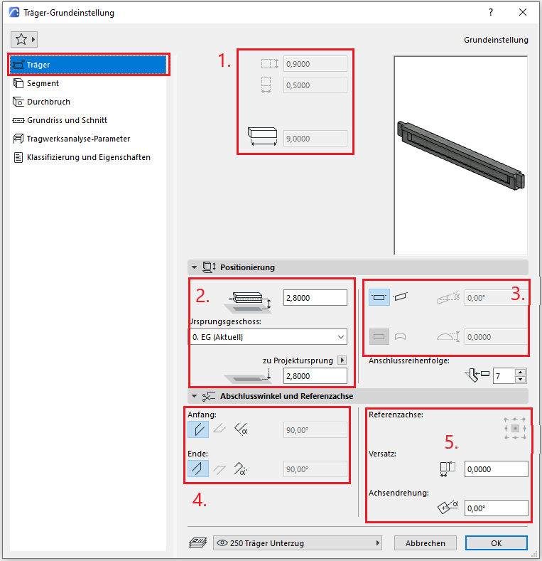
Task: Confirm settings with the OK button
Action: pos(496,543)
